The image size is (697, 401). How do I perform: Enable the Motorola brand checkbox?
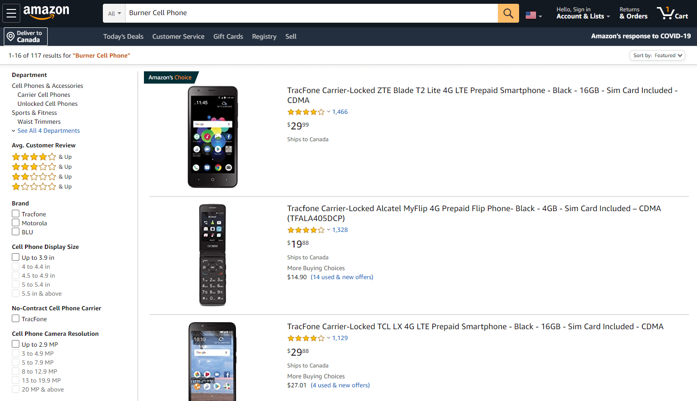[15, 222]
